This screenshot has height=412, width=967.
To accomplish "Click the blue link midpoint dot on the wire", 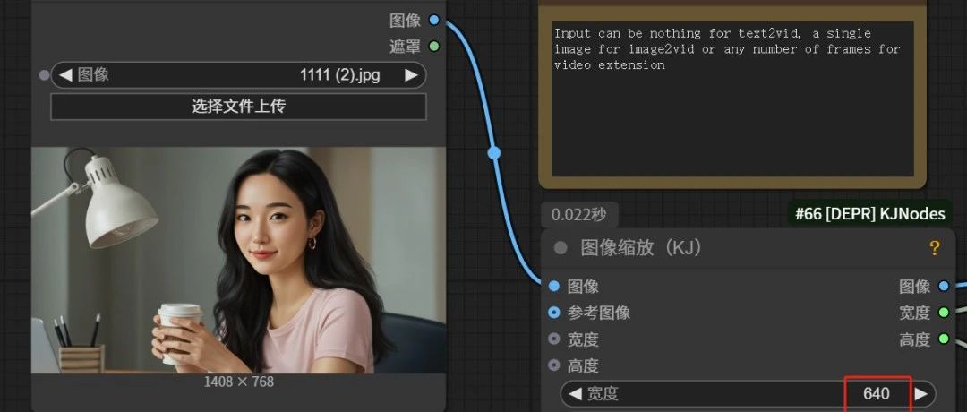I will [494, 152].
